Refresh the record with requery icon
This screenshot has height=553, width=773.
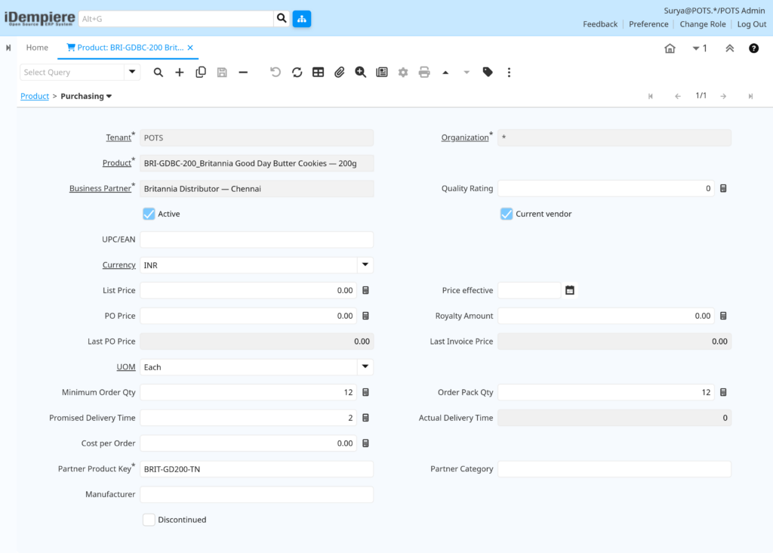[x=297, y=73]
